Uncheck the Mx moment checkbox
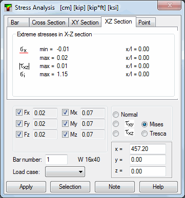 pyautogui.click(x=65, y=113)
